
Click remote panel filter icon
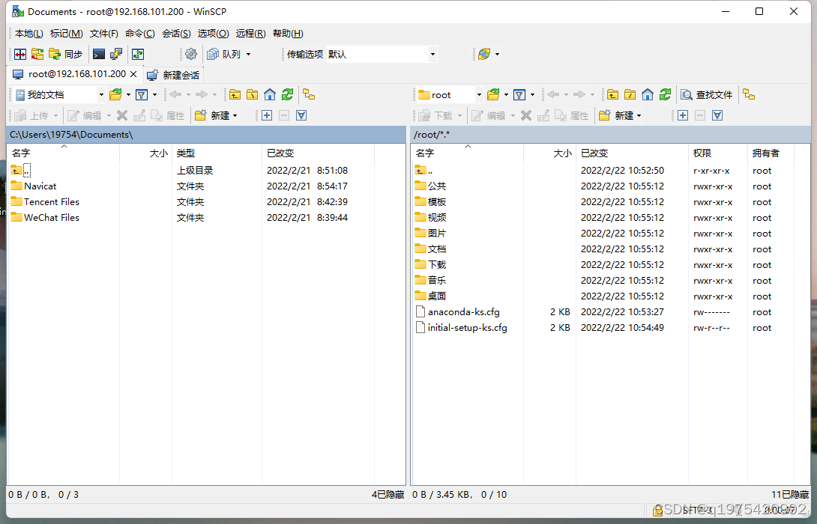click(519, 95)
